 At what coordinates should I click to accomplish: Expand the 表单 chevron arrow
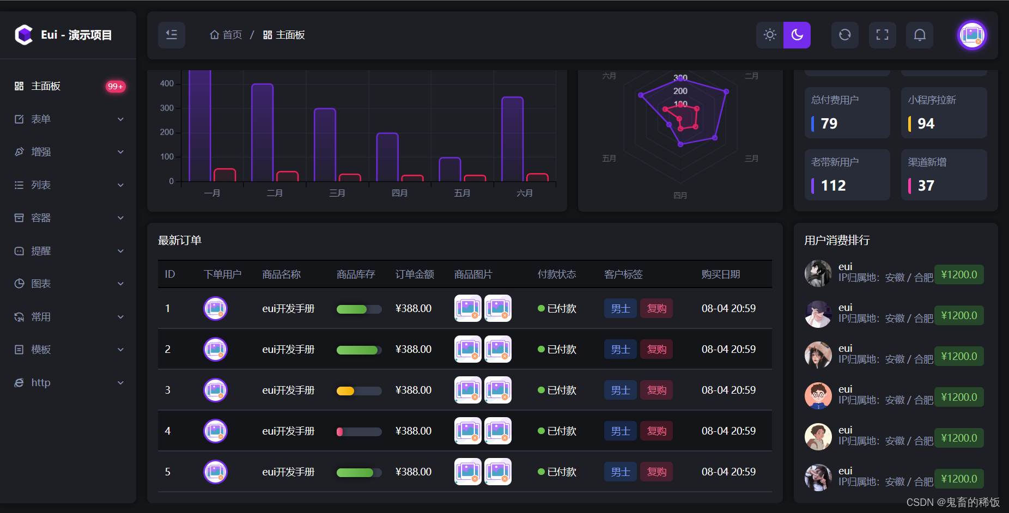tap(121, 119)
